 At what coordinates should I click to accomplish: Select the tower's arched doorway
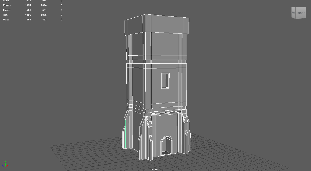pos(166,146)
